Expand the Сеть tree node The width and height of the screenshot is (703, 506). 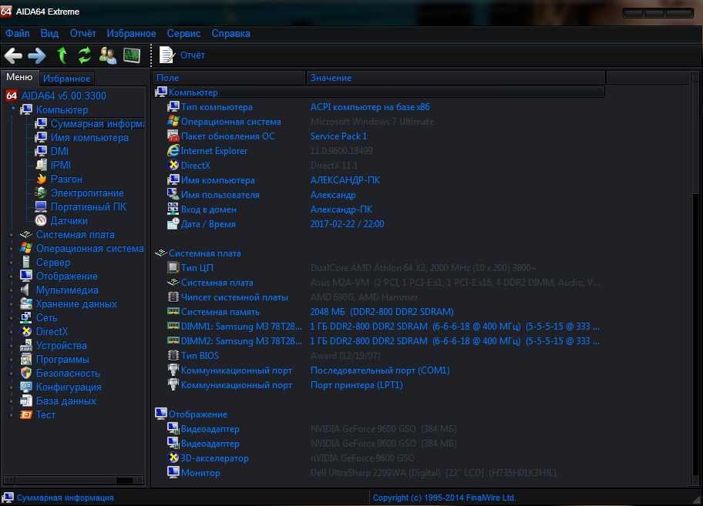click(x=12, y=318)
